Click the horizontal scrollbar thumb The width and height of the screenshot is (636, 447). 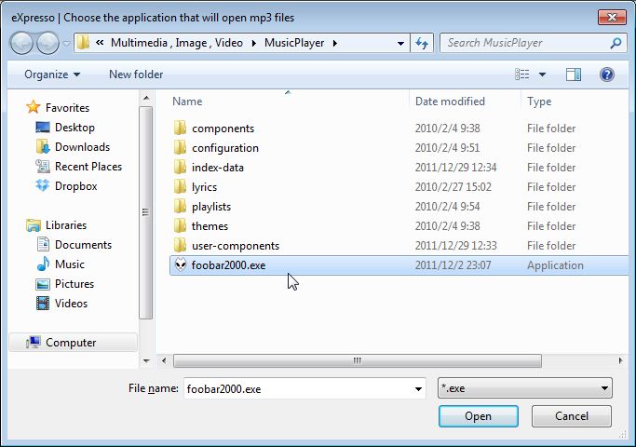click(x=358, y=360)
